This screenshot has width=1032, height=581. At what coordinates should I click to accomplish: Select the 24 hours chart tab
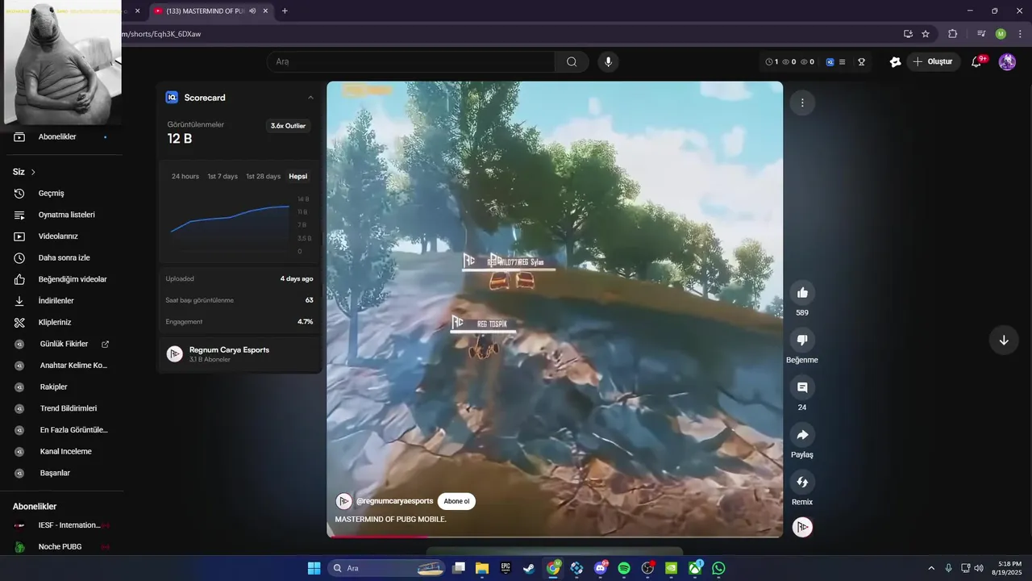pyautogui.click(x=185, y=176)
